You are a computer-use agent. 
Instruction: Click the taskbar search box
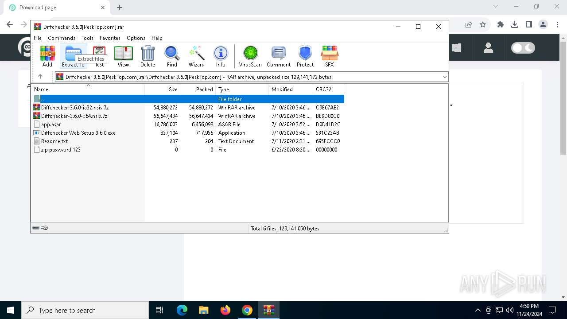coord(85,310)
